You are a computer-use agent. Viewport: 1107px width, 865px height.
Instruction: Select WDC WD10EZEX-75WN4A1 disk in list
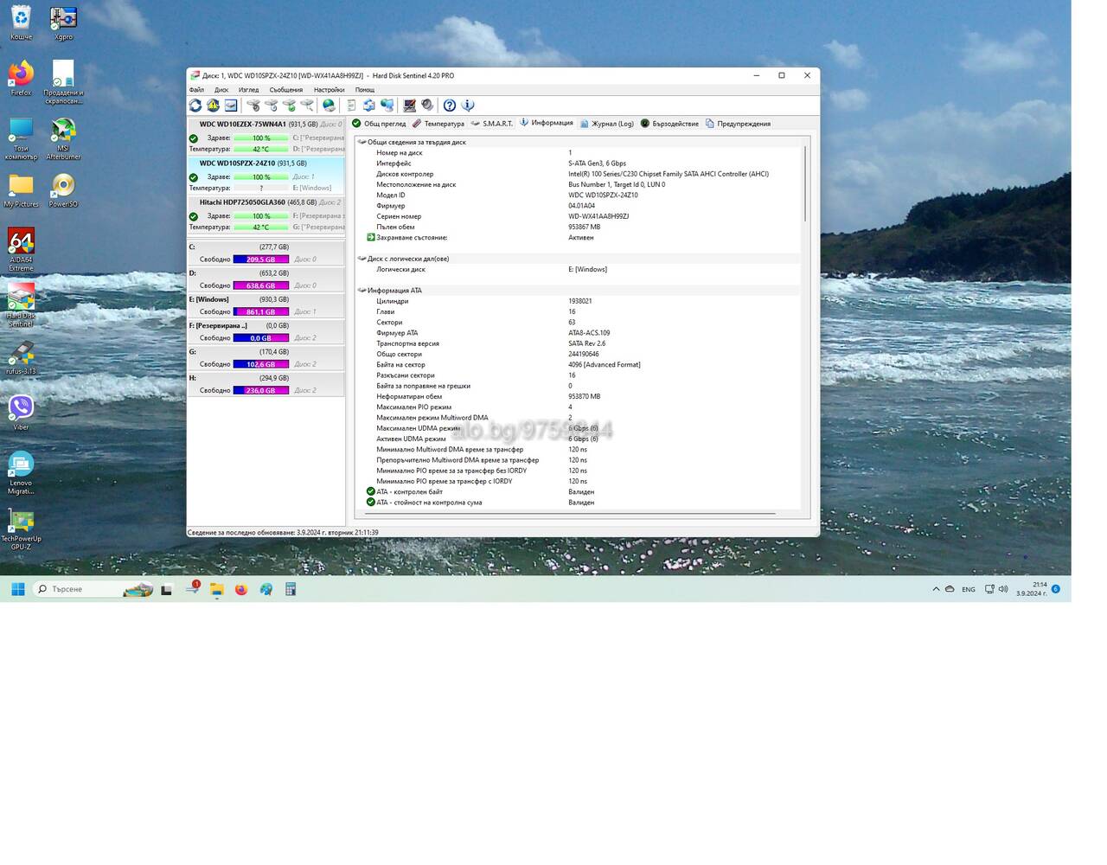266,136
